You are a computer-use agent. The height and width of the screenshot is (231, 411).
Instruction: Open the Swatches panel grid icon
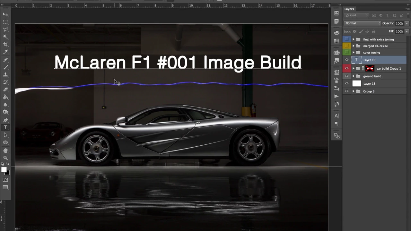pos(337,41)
